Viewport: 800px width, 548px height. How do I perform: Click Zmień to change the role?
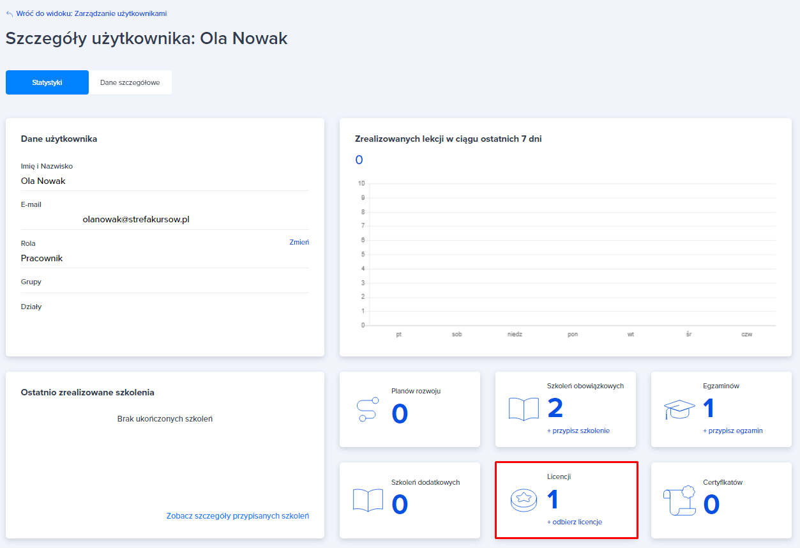tap(299, 242)
